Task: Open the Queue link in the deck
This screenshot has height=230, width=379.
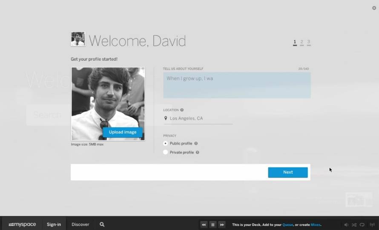Action: coord(287,225)
